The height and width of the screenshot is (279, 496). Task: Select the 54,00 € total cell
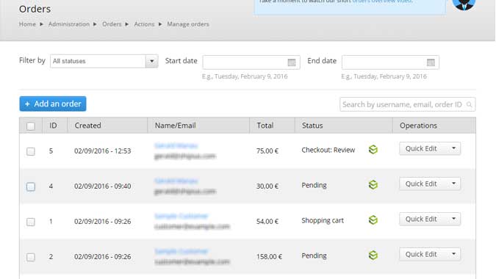click(267, 222)
